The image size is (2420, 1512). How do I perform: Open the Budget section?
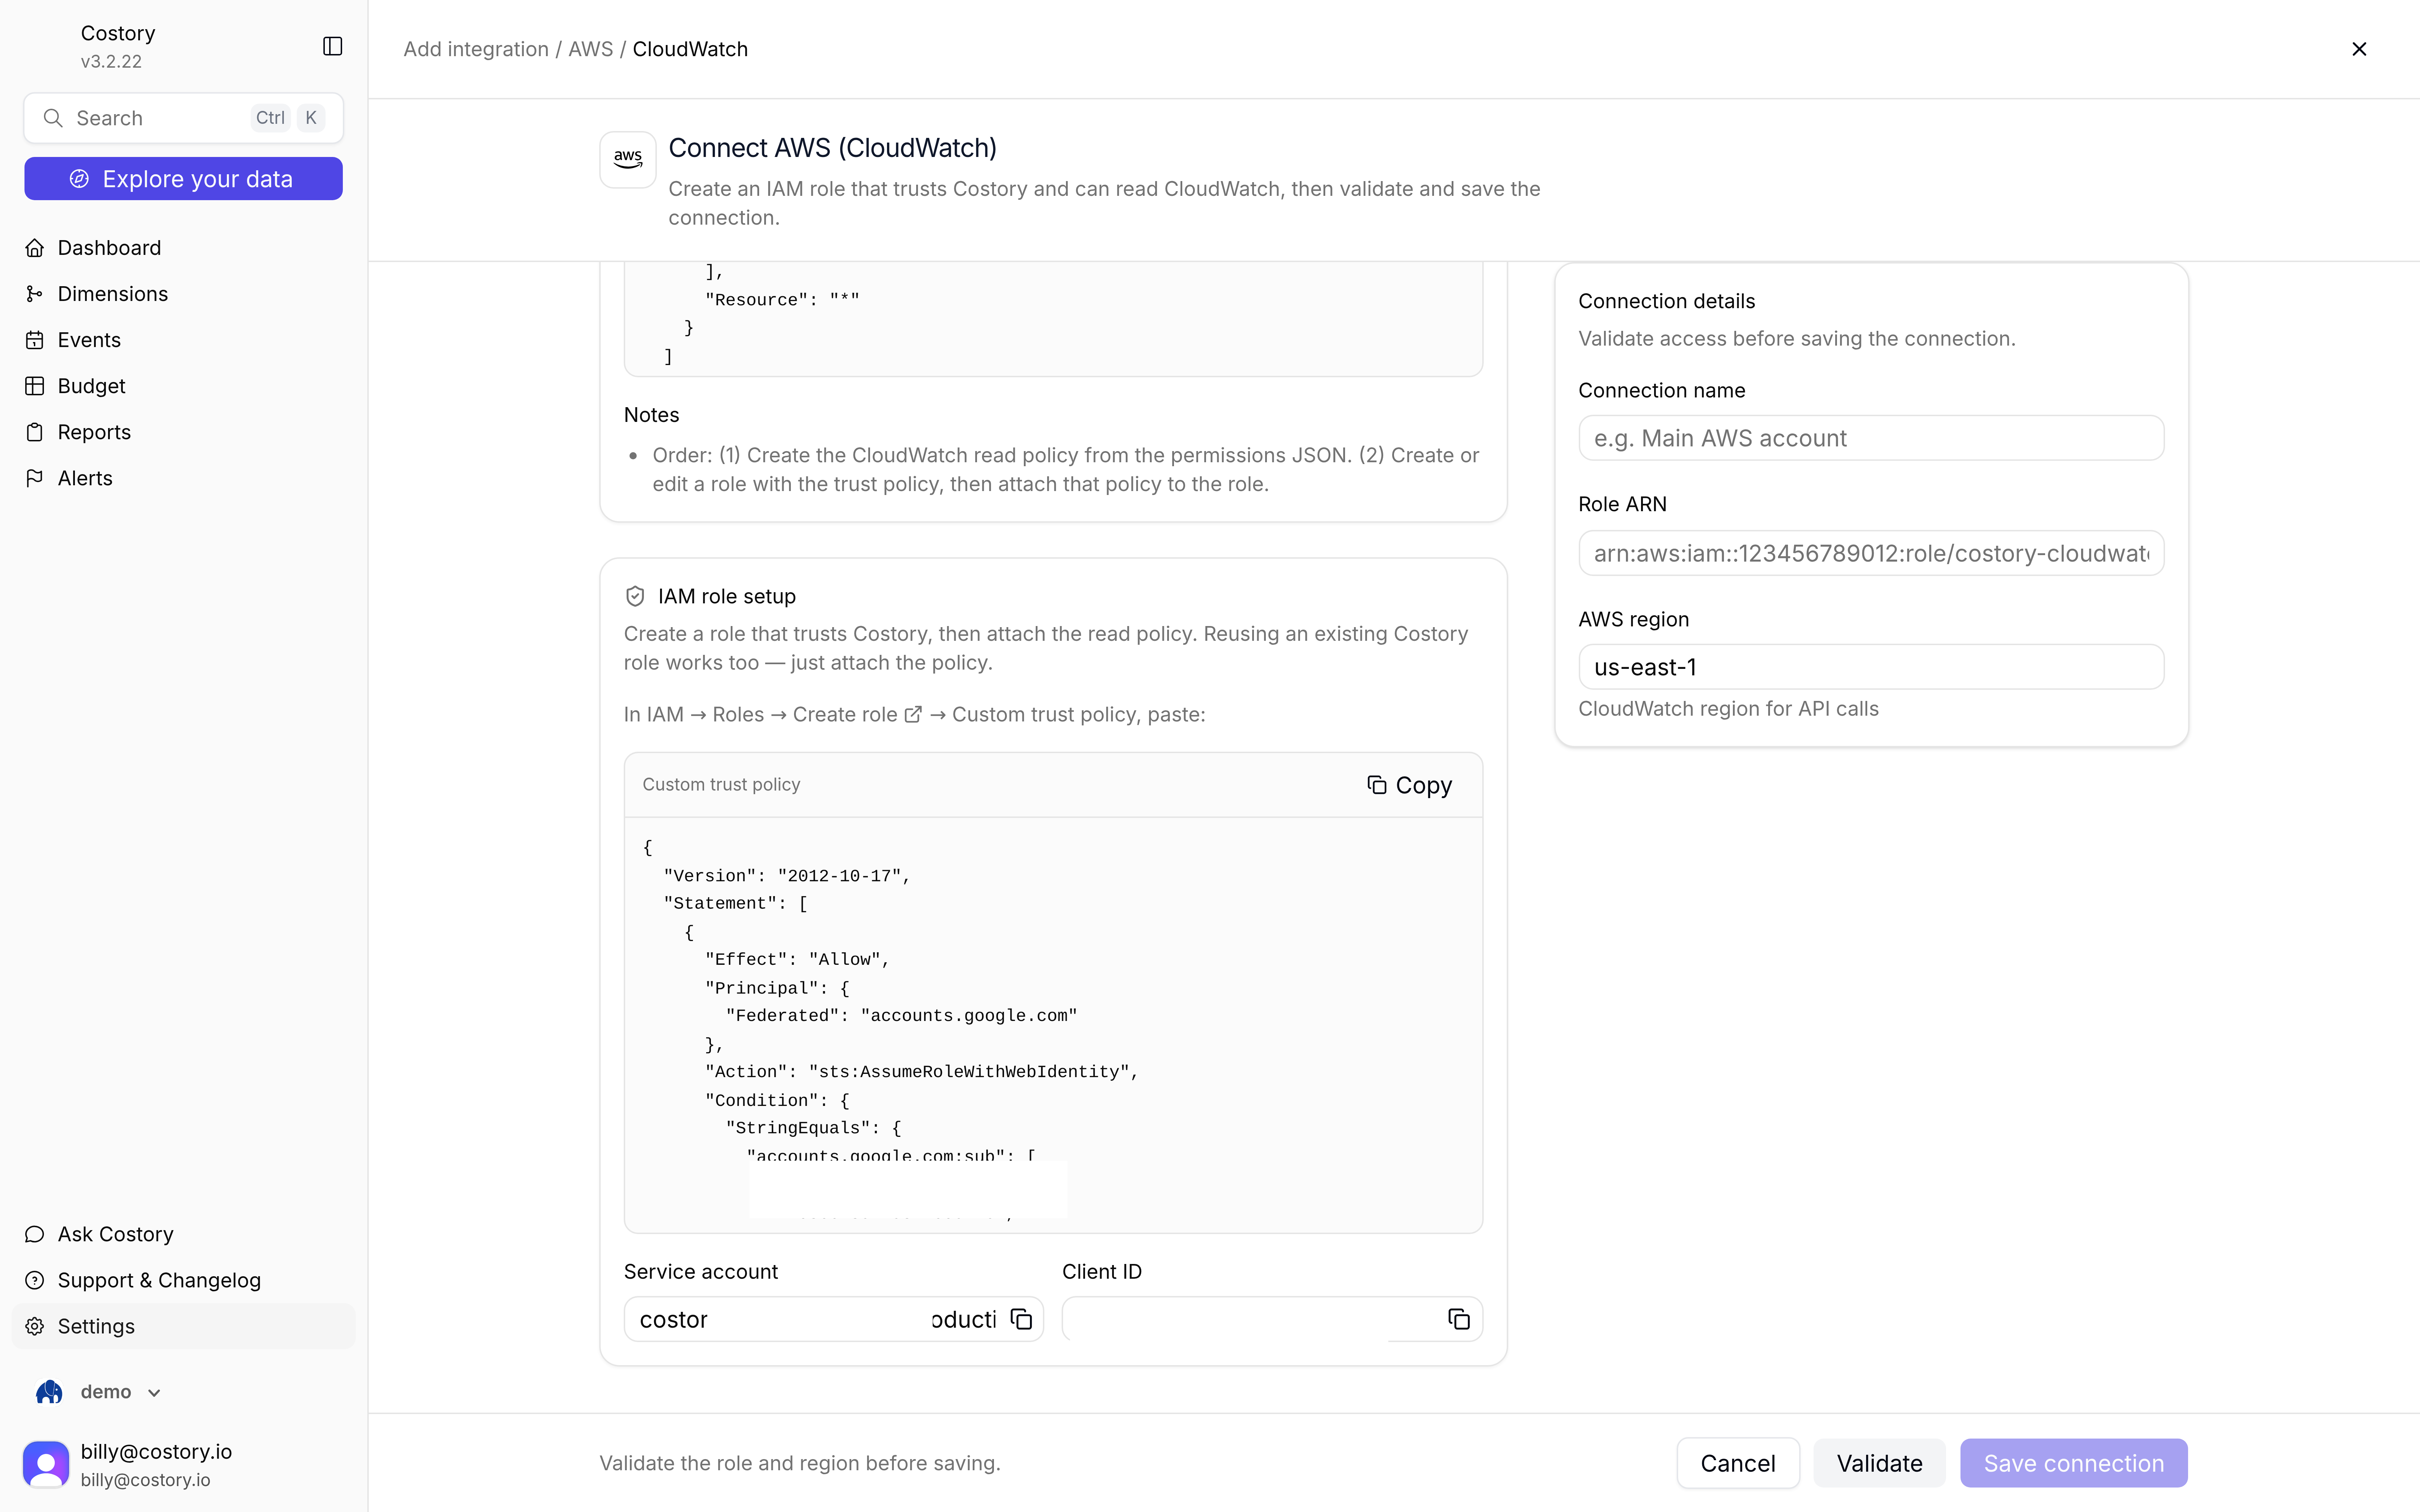tap(184, 386)
